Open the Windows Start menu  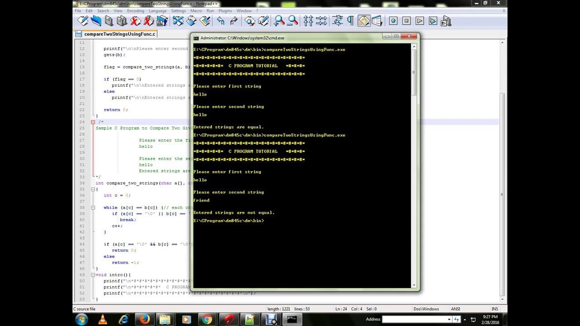click(x=82, y=320)
